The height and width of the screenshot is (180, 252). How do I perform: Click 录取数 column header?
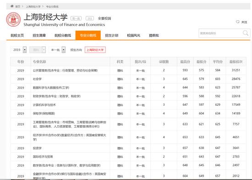pyautogui.click(x=164, y=62)
